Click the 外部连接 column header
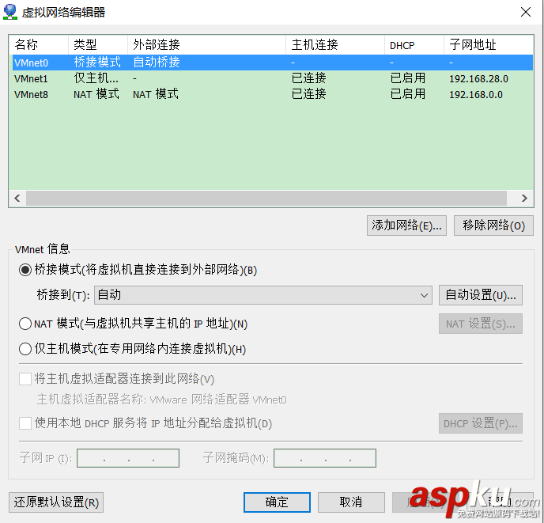Image resolution: width=544 pixels, height=523 pixels. pyautogui.click(x=207, y=45)
